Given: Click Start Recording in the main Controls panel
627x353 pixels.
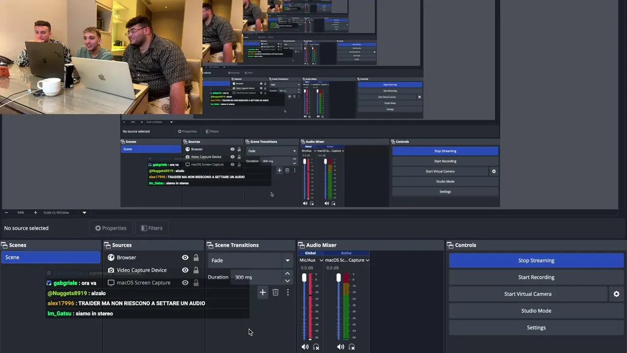Looking at the screenshot, I should point(536,277).
